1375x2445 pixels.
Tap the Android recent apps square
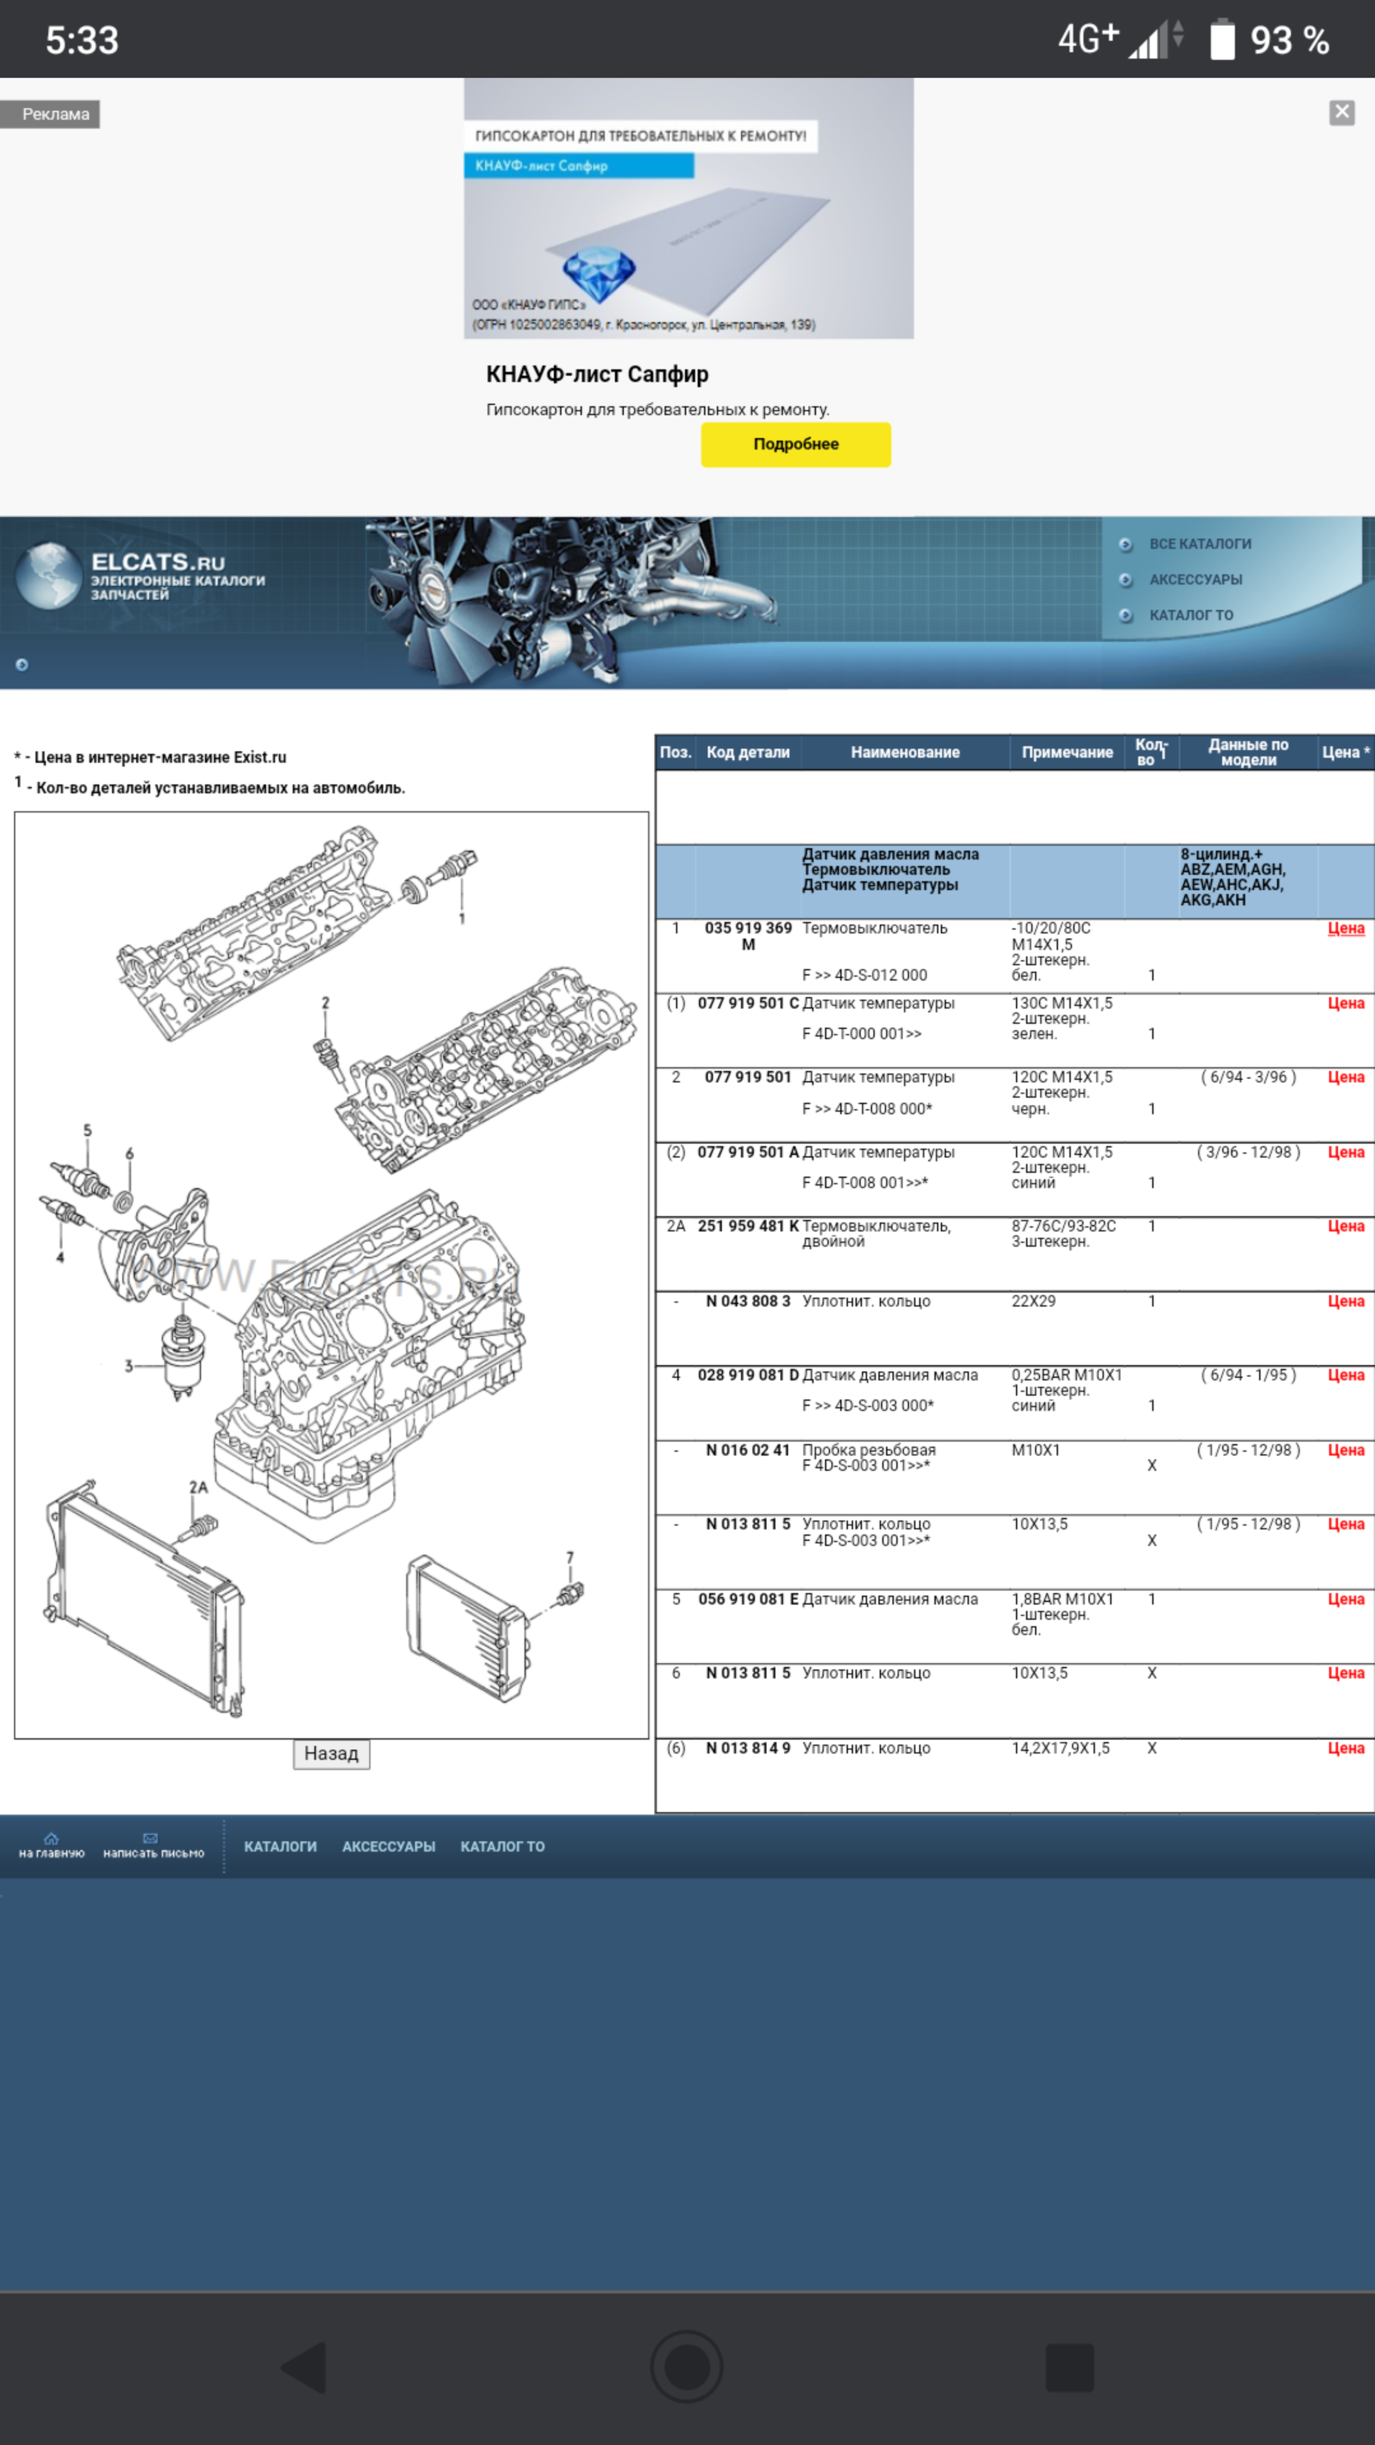[x=1069, y=2367]
